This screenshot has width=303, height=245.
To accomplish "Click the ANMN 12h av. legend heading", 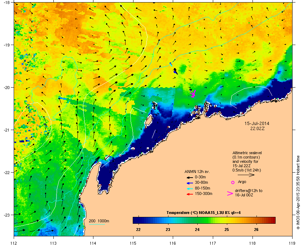I will 197,171.
